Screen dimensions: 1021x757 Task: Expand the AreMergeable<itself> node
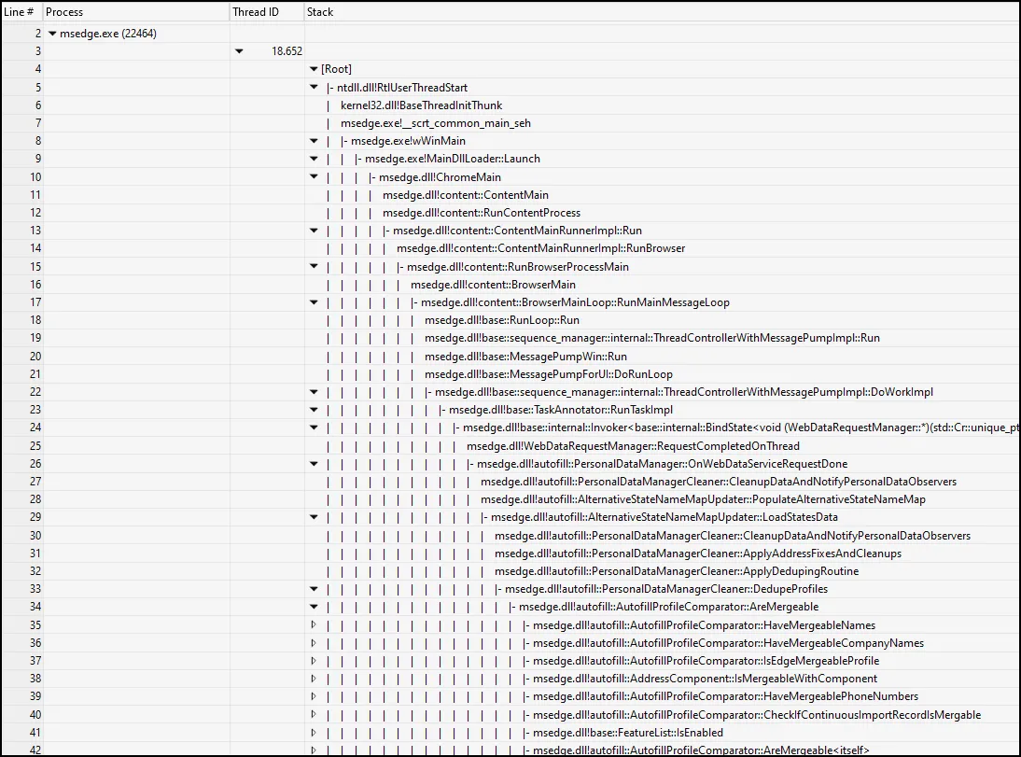coord(314,750)
